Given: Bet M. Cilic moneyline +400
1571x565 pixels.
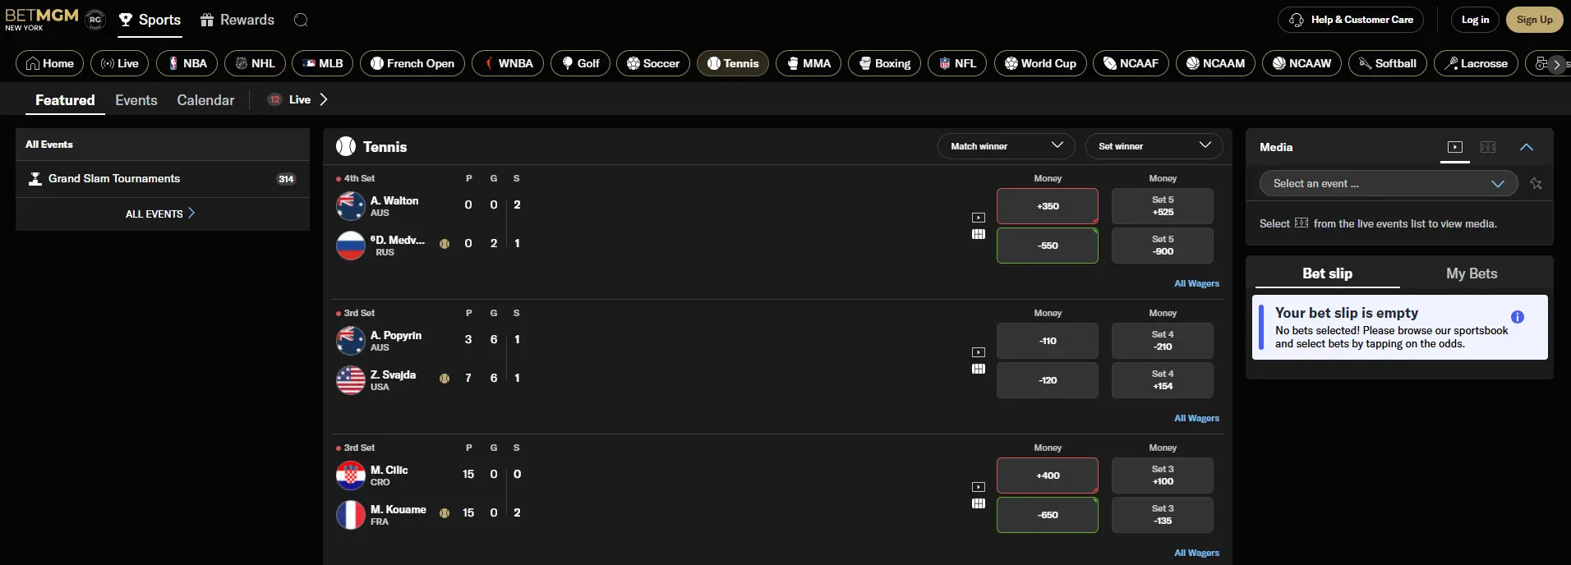Looking at the screenshot, I should (1048, 475).
